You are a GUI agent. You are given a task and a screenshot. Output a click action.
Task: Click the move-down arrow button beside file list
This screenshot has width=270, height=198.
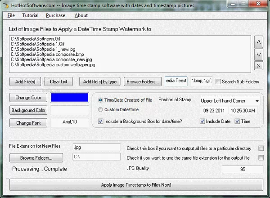259,54
